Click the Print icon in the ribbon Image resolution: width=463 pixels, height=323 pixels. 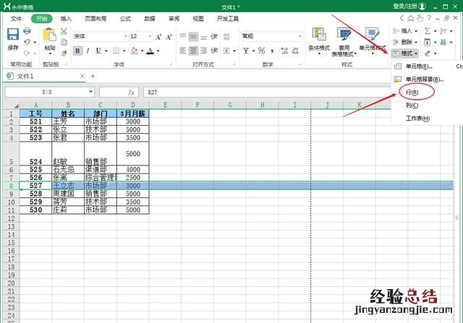[27, 32]
